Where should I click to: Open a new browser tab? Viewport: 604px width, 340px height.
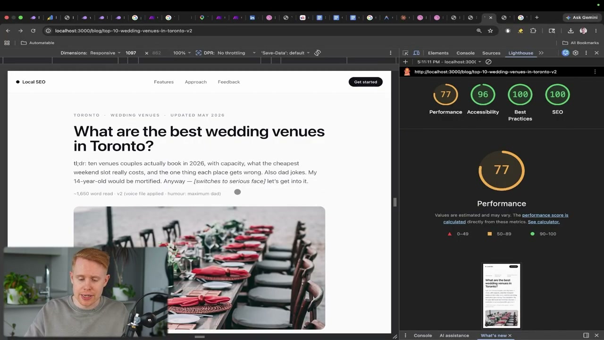[537, 17]
